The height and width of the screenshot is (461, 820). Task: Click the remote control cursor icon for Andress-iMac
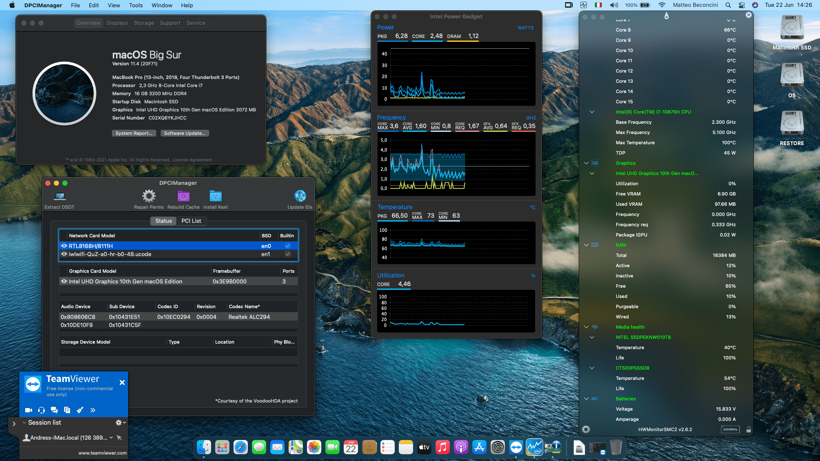tap(119, 438)
